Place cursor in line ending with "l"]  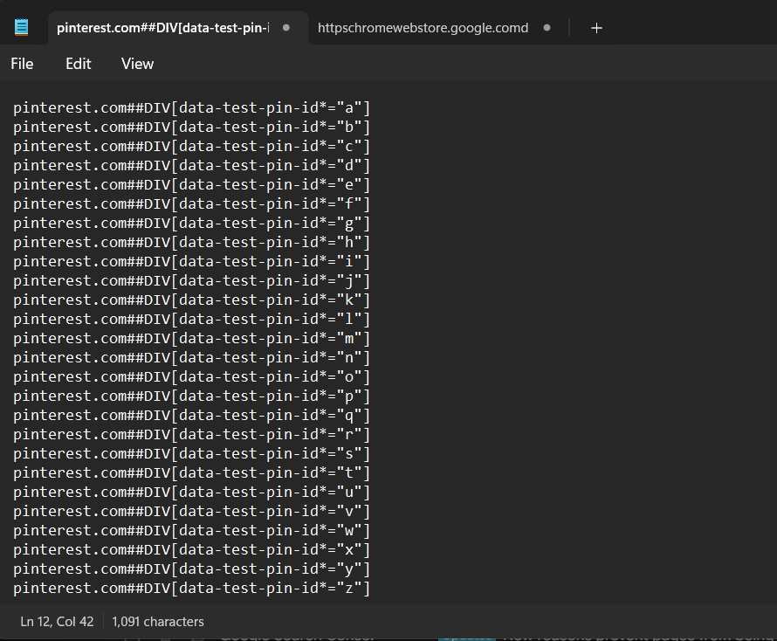pyautogui.click(x=191, y=320)
